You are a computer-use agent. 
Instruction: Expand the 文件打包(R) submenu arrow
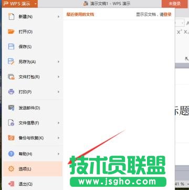point(58,77)
